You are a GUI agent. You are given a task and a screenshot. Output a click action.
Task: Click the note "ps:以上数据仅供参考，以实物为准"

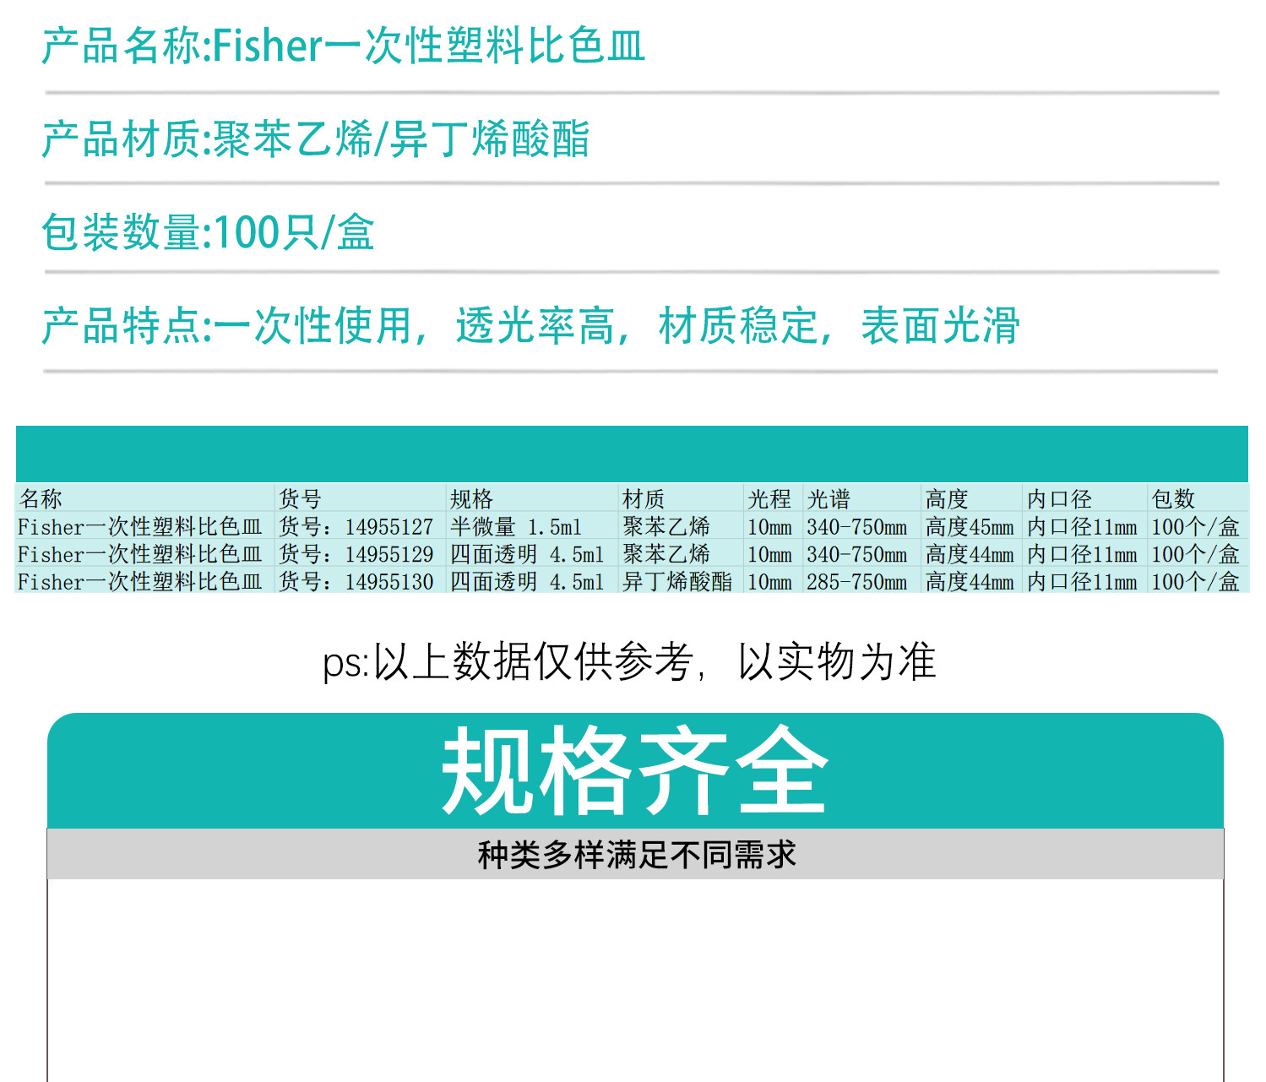[x=629, y=661]
